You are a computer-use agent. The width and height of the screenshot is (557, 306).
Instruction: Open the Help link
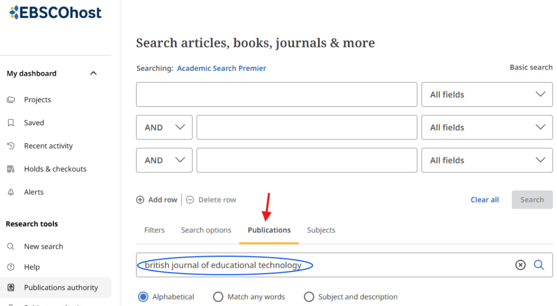pyautogui.click(x=32, y=267)
